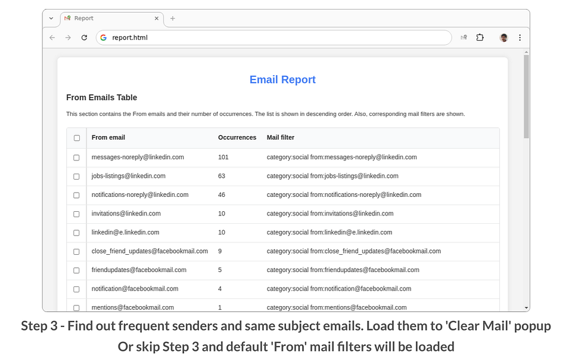Check messages-noreply@linkedin.com row checkbox
The image size is (572, 358).
tap(76, 158)
